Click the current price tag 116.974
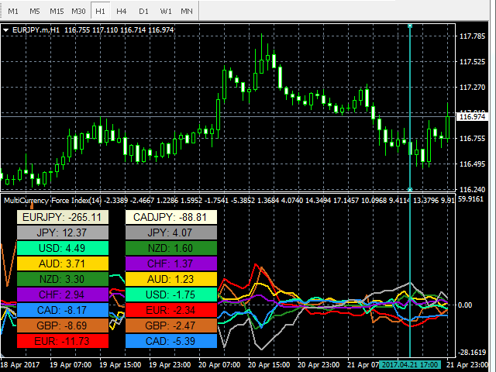This screenshot has width=496, height=372. (x=472, y=117)
